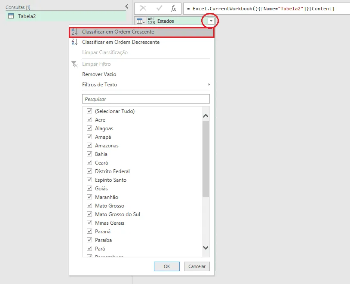The height and width of the screenshot is (284, 350).
Task: Click the Tabela2 query table icon
Action: click(x=11, y=16)
